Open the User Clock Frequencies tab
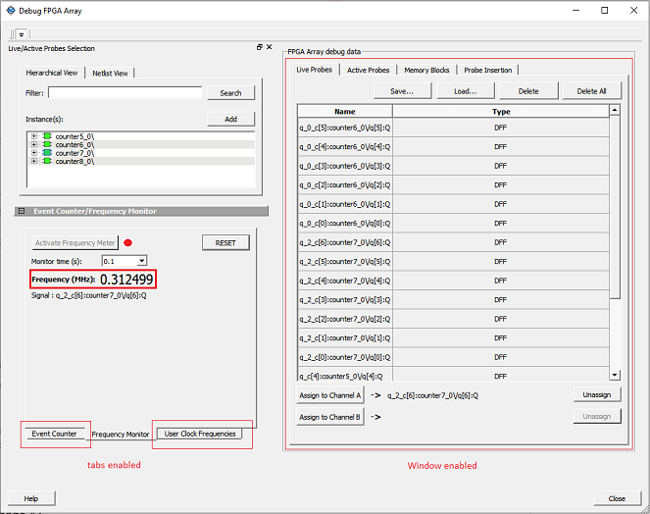 click(x=199, y=434)
